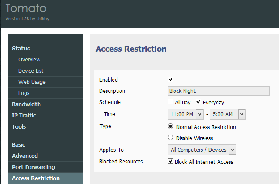Uncheck the Enabled checkbox
279x184 pixels.
(170, 79)
